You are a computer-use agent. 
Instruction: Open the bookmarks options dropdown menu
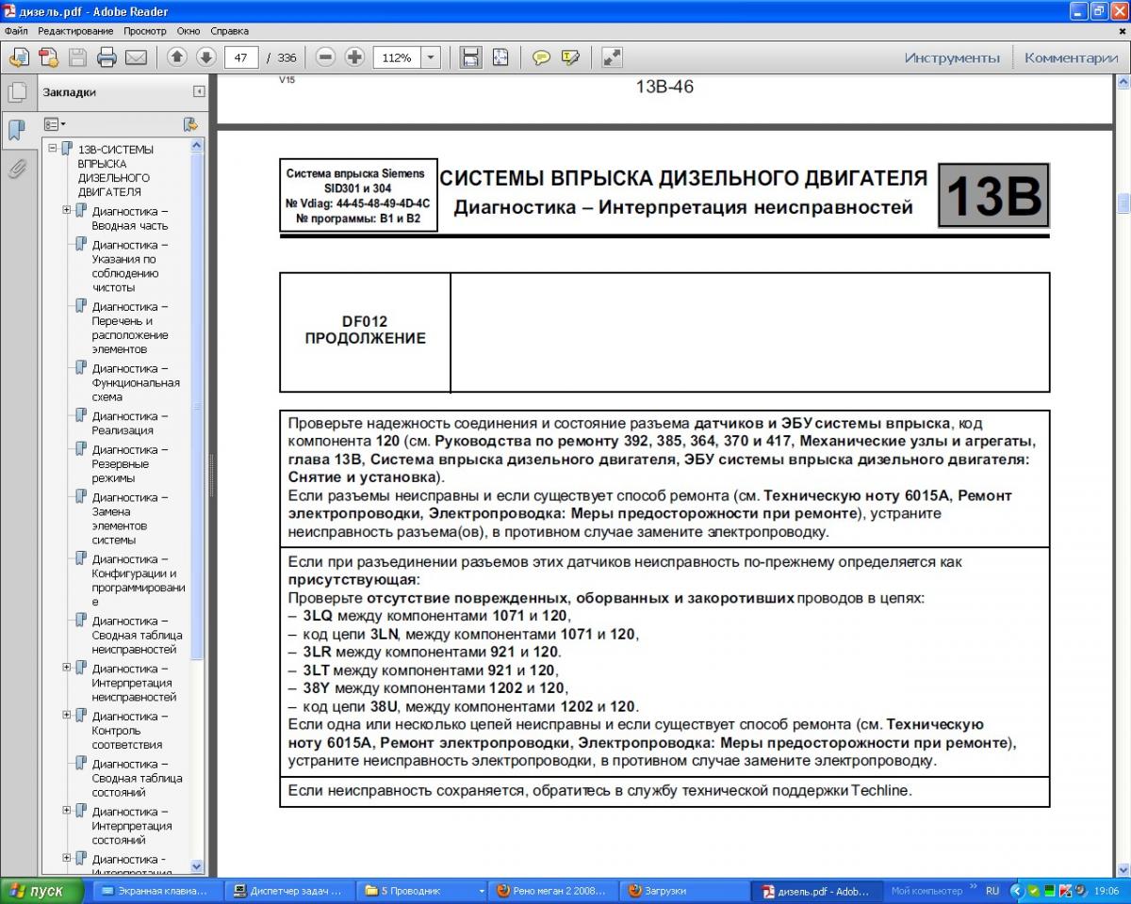(55, 124)
